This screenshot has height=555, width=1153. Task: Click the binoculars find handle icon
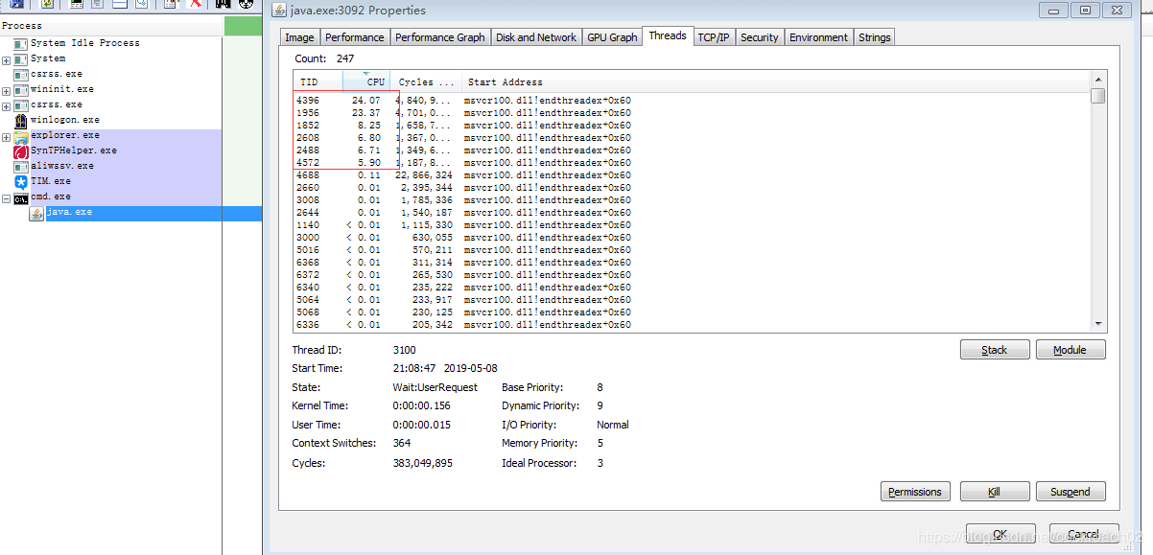(223, 5)
